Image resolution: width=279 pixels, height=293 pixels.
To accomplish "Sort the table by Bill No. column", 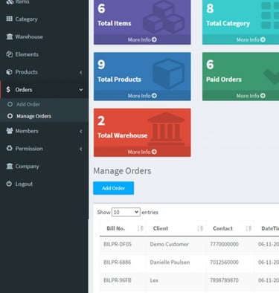I will click(140, 228).
